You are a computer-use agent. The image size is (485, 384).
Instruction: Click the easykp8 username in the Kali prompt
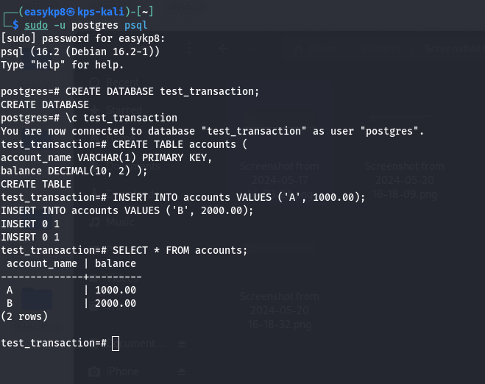click(x=45, y=12)
